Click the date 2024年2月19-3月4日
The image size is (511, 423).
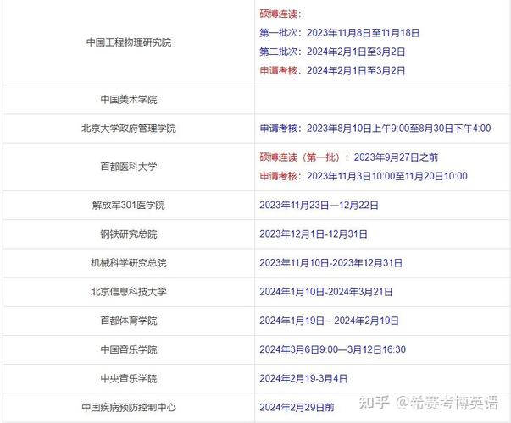tap(303, 379)
